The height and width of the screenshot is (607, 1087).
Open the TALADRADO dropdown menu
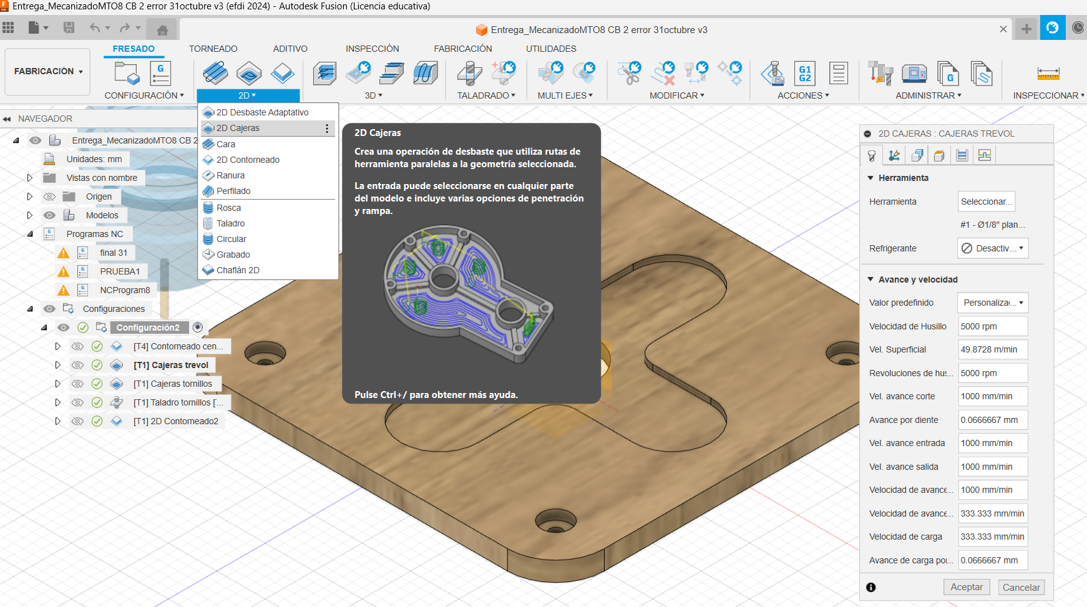[486, 95]
